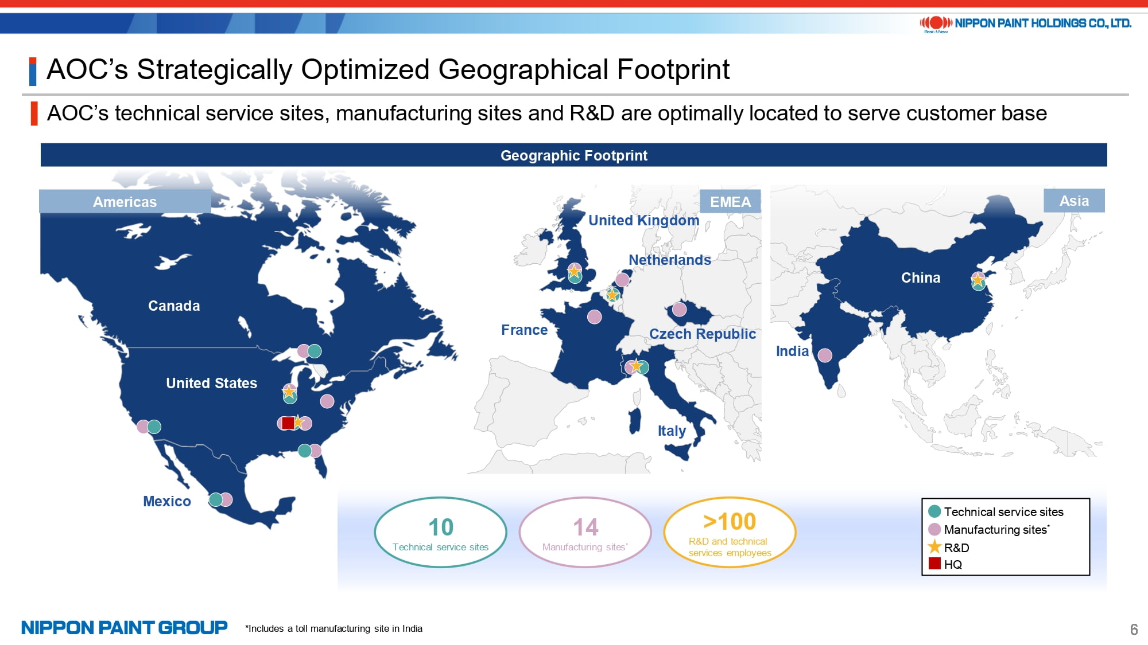Click the pink manufacturing marker in France
The image size is (1148, 645).
point(595,316)
